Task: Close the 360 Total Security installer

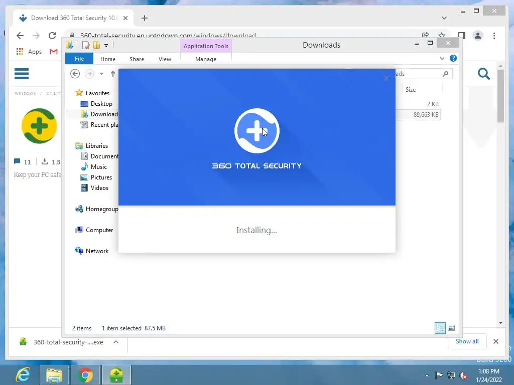Action: [x=386, y=78]
